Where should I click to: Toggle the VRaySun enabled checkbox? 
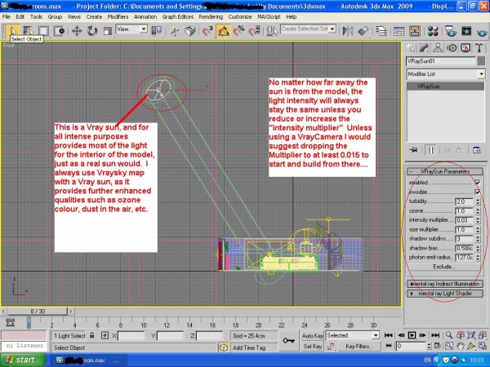coord(477,182)
